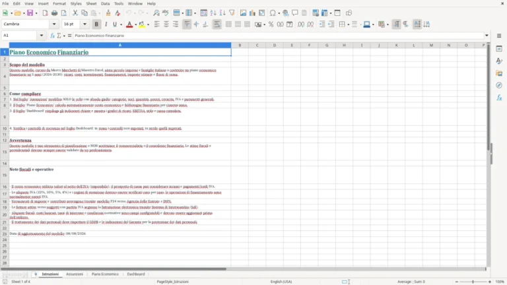Click the Format as Percent icon
The height and width of the screenshot is (285, 507).
(x=271, y=24)
